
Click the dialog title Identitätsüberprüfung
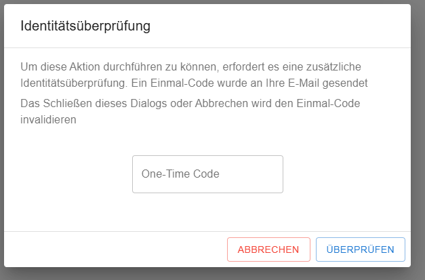[85, 26]
